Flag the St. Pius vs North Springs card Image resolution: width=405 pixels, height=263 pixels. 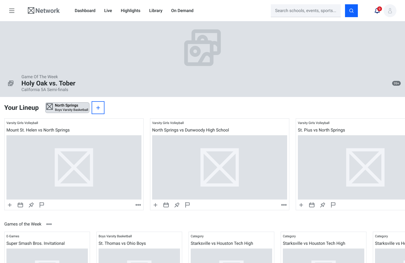point(333,205)
